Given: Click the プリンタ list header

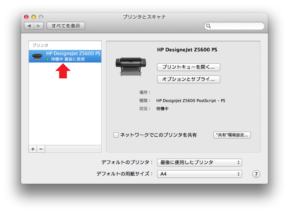Looking at the screenshot, I should pos(40,45).
